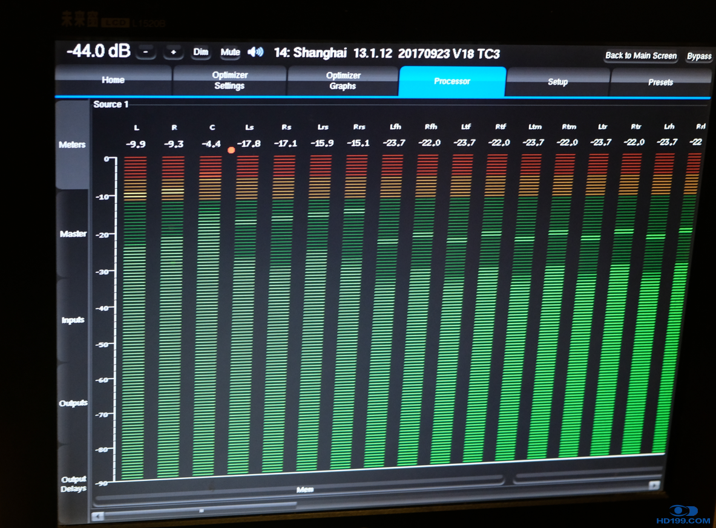
Task: Go to the Setup tab
Action: (557, 82)
